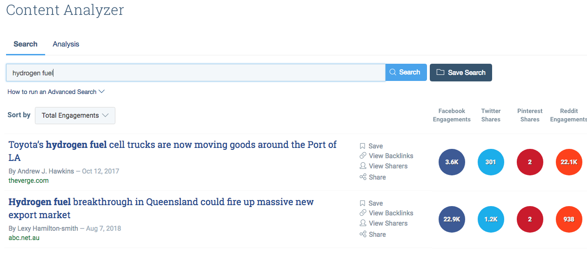Viewport: 587px width, 254px height.
Task: Switch to the Analysis tab
Action: pyautogui.click(x=66, y=44)
